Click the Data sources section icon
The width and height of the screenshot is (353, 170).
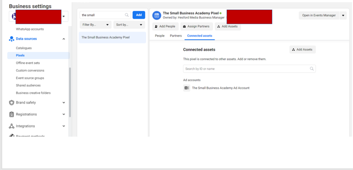tap(12, 39)
